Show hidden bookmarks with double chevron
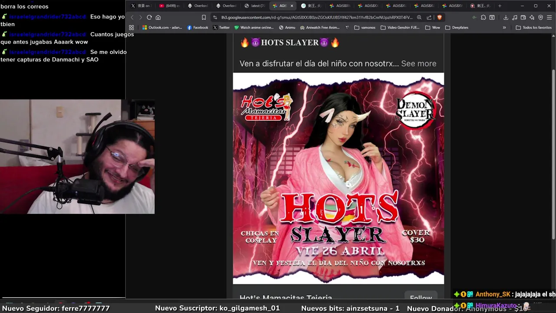 (x=504, y=27)
